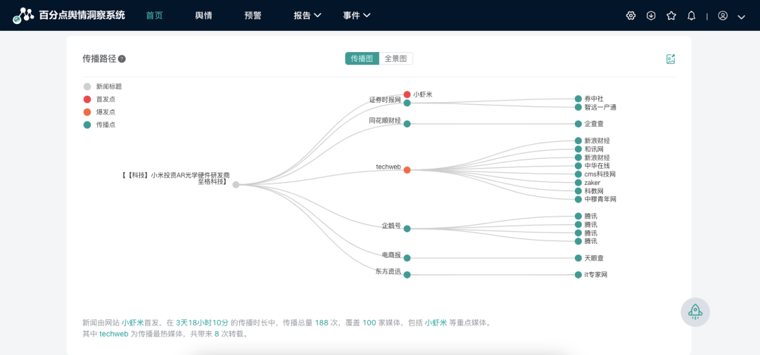Screen dimensions: 760x355
Task: Click the techweb link in summary text
Action: (x=113, y=334)
